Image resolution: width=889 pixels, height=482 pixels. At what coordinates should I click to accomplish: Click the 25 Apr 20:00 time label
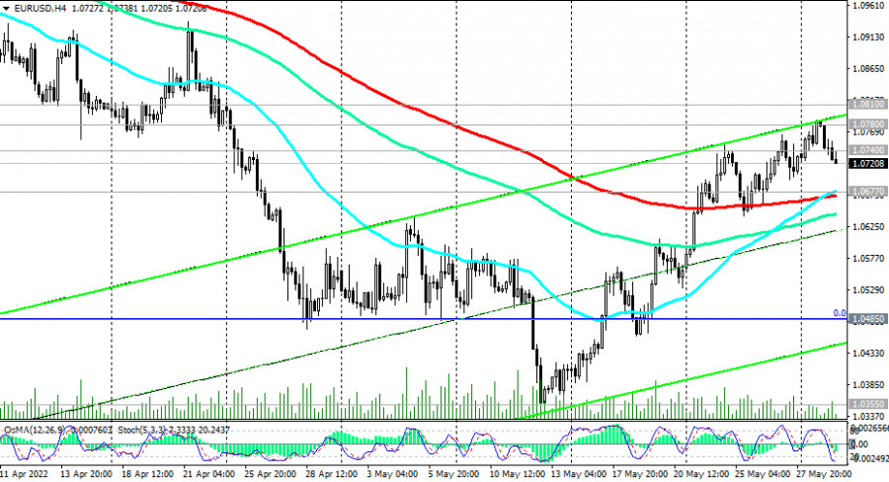pos(270,474)
